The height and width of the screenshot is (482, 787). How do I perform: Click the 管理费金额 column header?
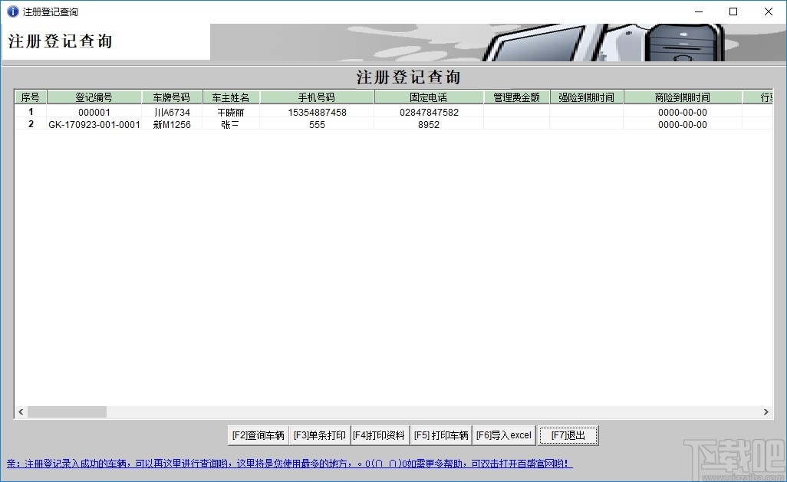pos(517,97)
